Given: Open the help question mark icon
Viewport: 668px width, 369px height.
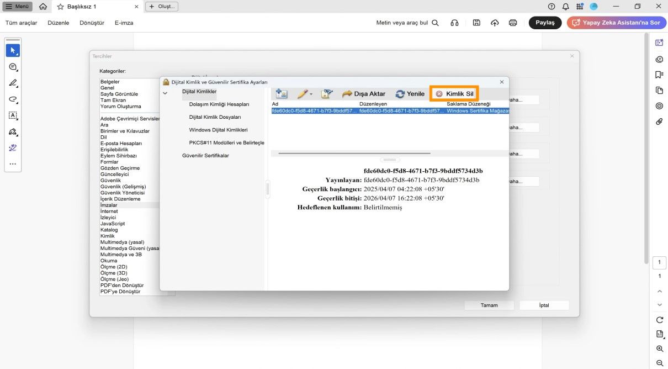Looking at the screenshot, I should coord(552,7).
